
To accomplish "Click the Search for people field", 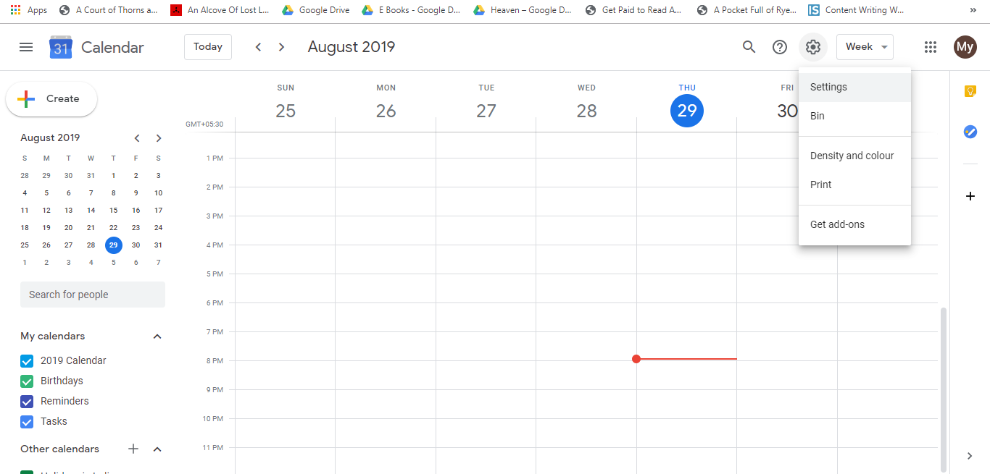I will point(93,295).
